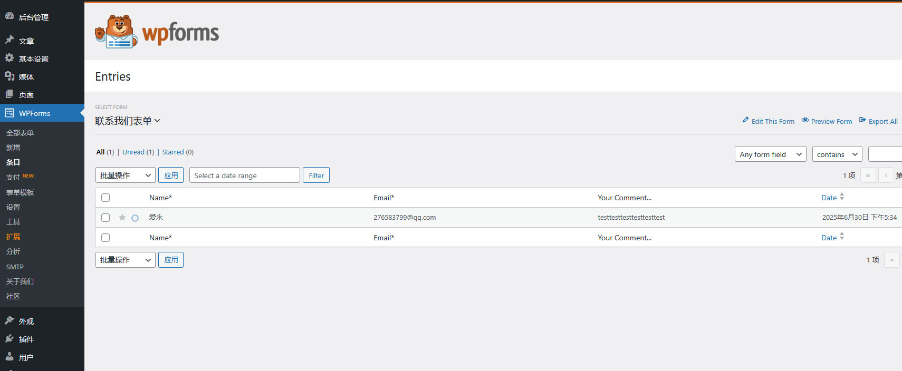Click the media icon for 媒体
The image size is (902, 371).
point(9,76)
